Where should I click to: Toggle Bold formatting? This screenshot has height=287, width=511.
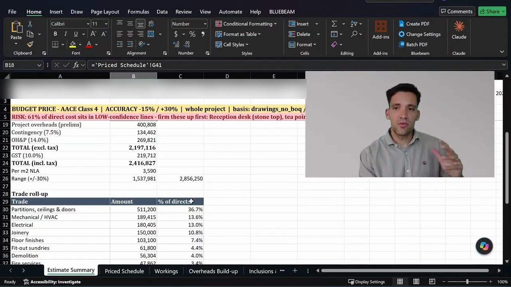[x=55, y=34]
